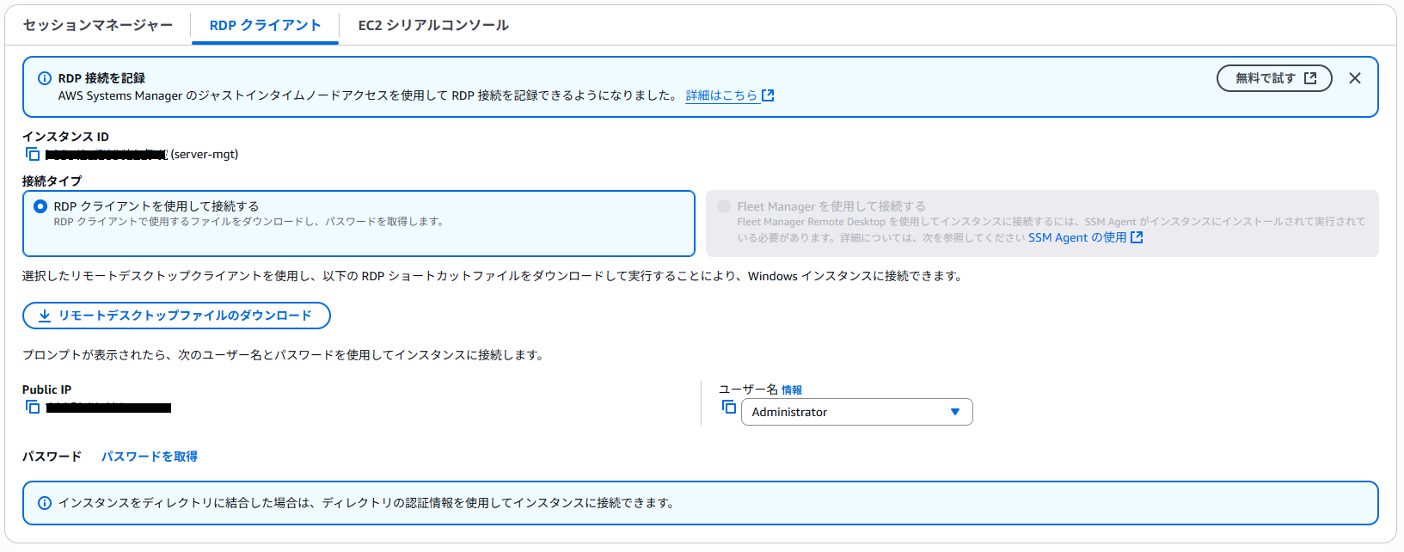The image size is (1404, 552).
Task: Switch to EC2 シリアルコンソール tab
Action: coord(433,25)
